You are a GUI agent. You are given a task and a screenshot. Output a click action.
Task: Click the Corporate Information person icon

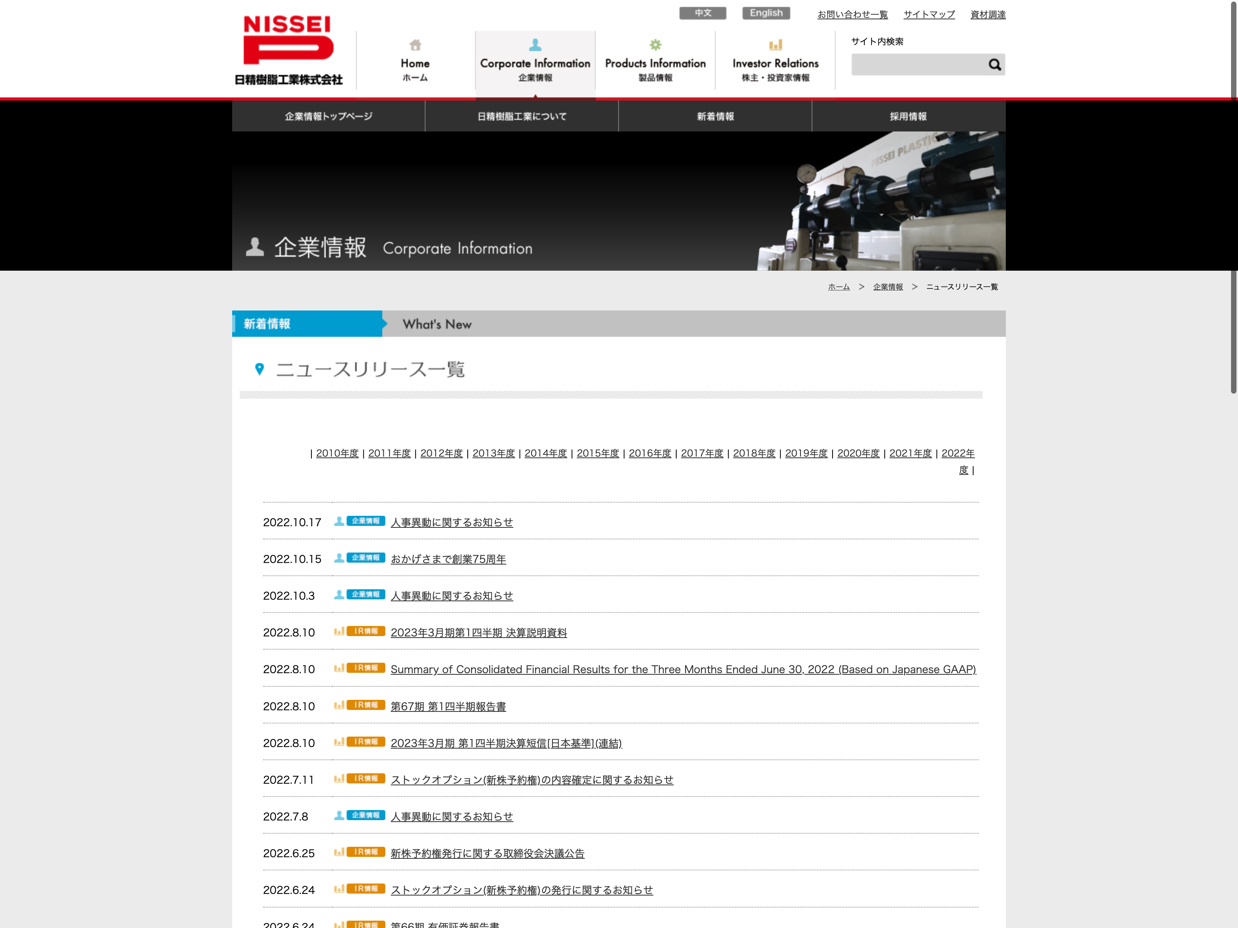coord(535,45)
